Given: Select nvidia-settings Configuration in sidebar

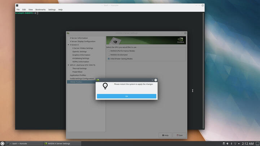Looking at the screenshot, I should 82,79.
